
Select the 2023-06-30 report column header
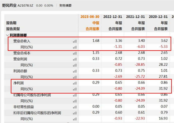[x=90, y=17]
